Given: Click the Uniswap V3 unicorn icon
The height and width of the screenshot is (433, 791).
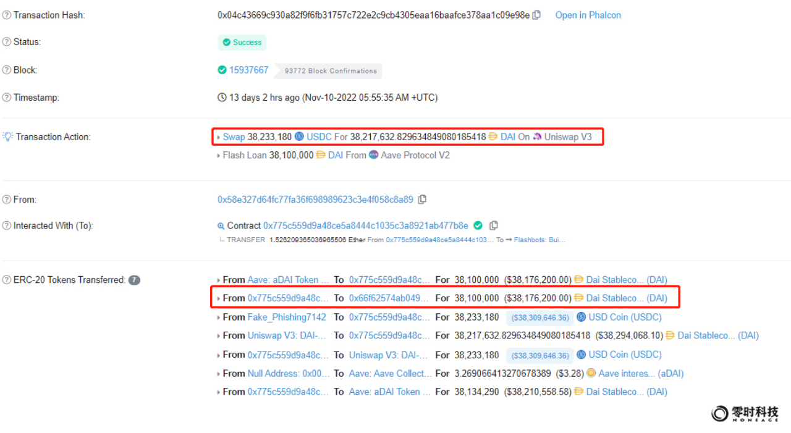Looking at the screenshot, I should click(x=537, y=137).
